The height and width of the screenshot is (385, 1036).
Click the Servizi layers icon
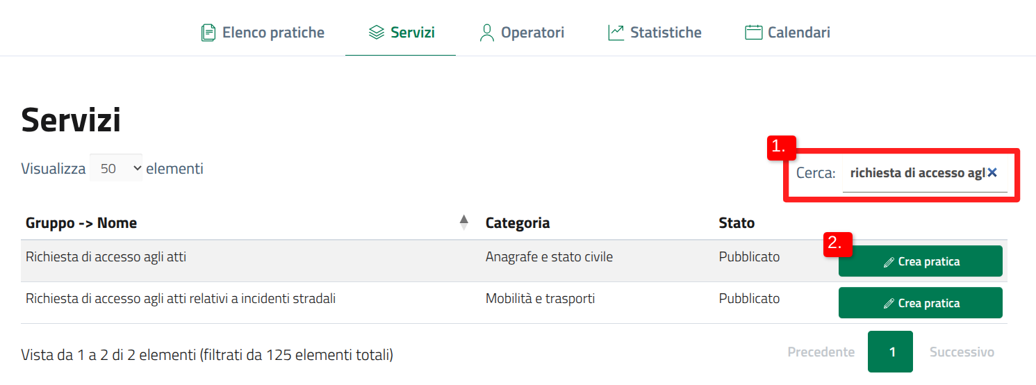pos(377,33)
